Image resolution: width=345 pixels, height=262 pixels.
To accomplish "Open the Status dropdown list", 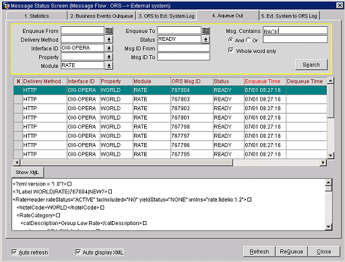I will [x=206, y=40].
